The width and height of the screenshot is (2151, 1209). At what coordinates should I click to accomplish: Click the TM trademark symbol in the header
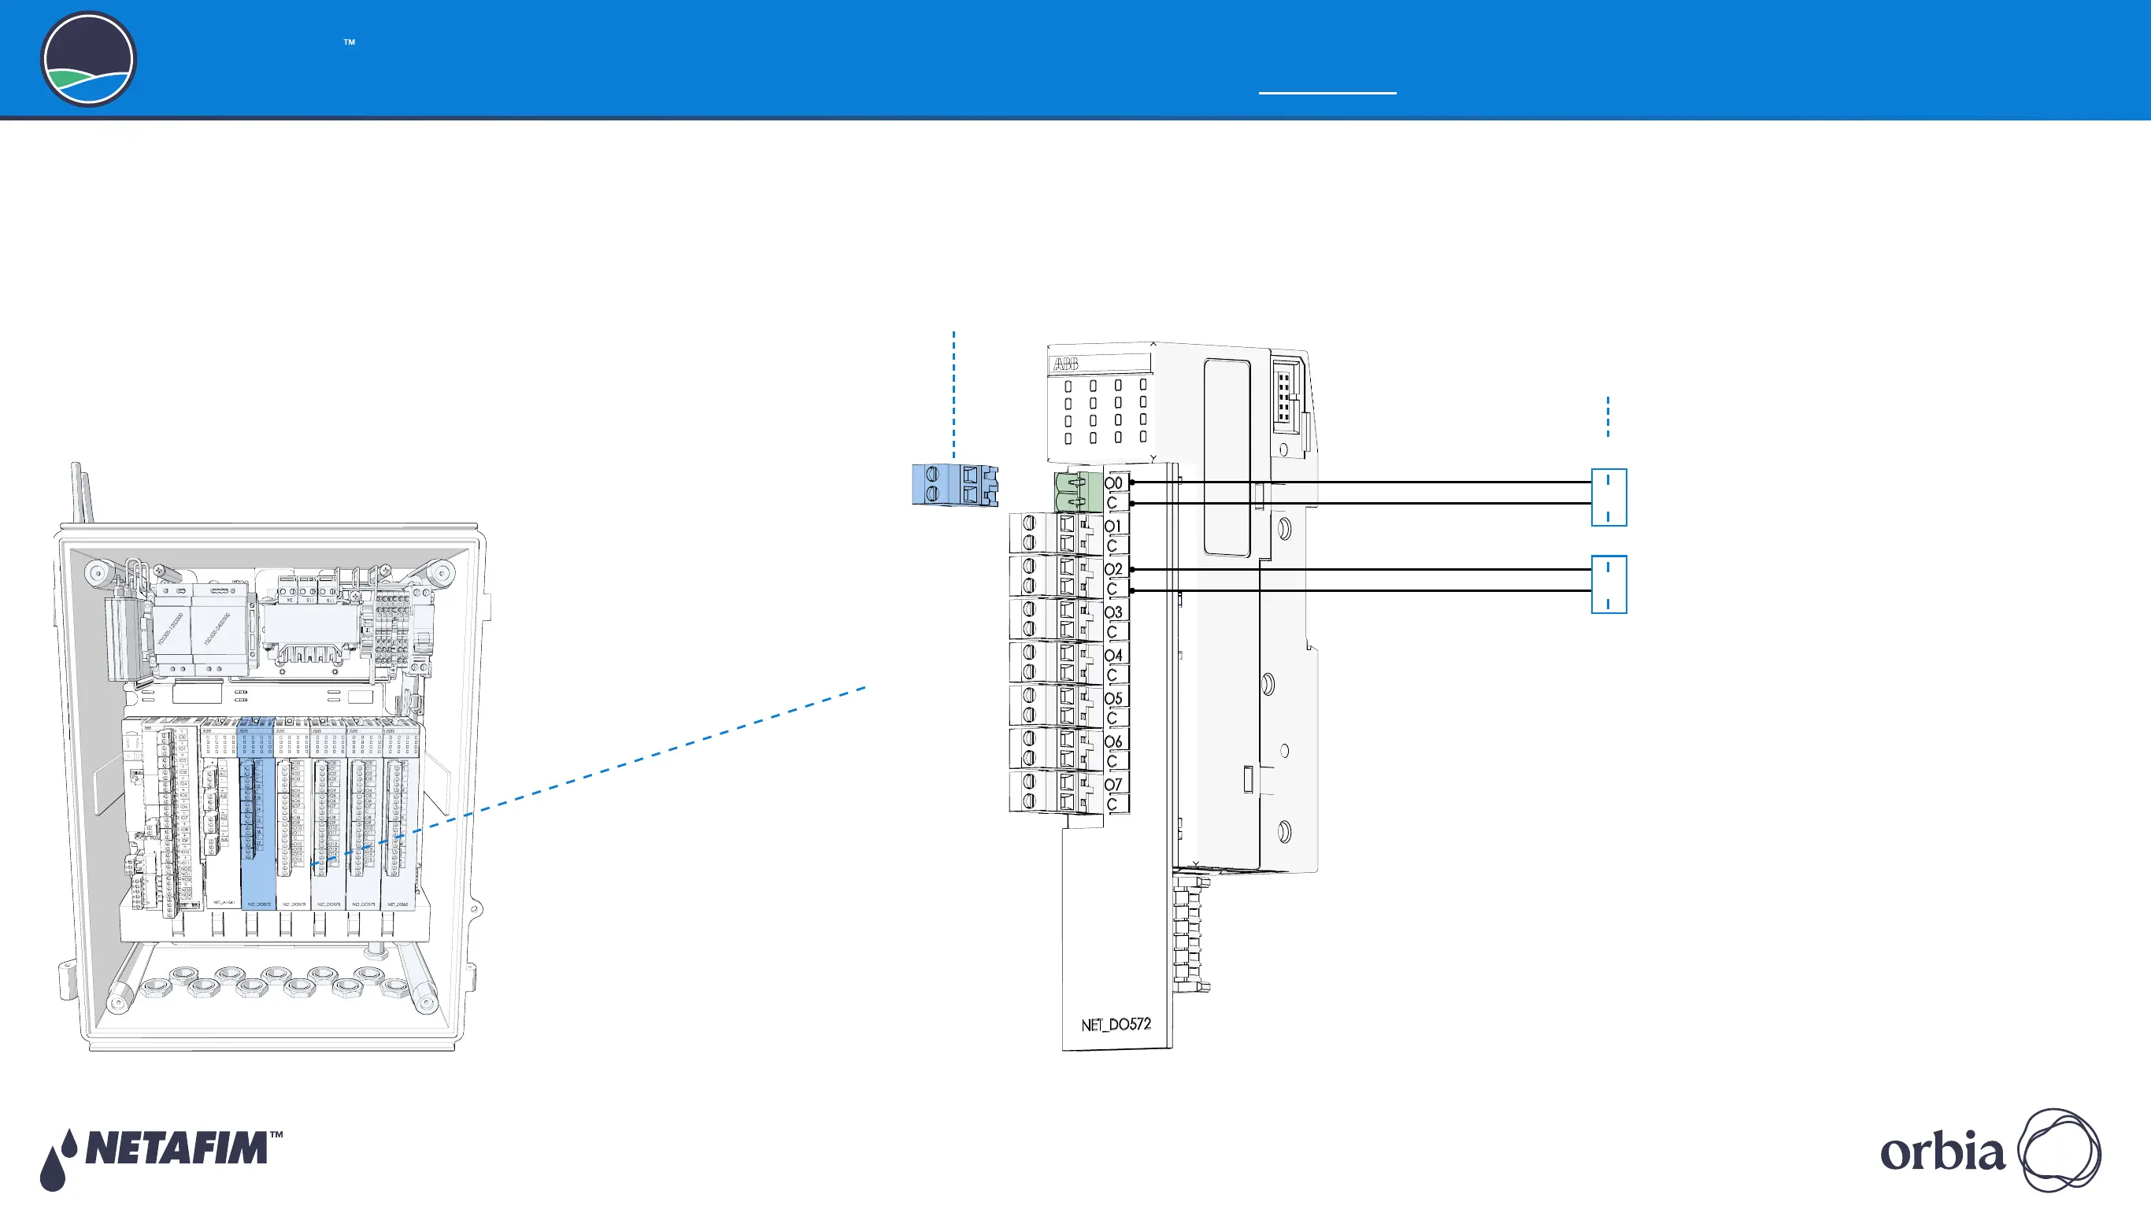349,42
